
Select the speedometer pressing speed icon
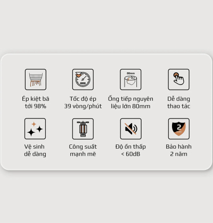83,80
